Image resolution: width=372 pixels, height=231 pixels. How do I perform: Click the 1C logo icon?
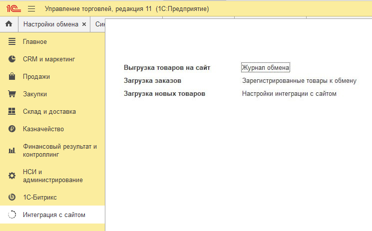tap(13, 9)
